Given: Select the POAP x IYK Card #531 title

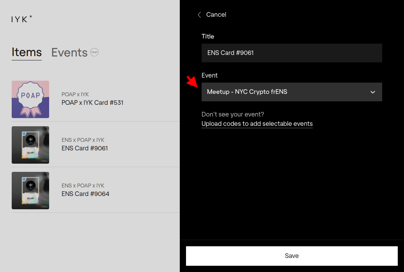Looking at the screenshot, I should click(92, 102).
